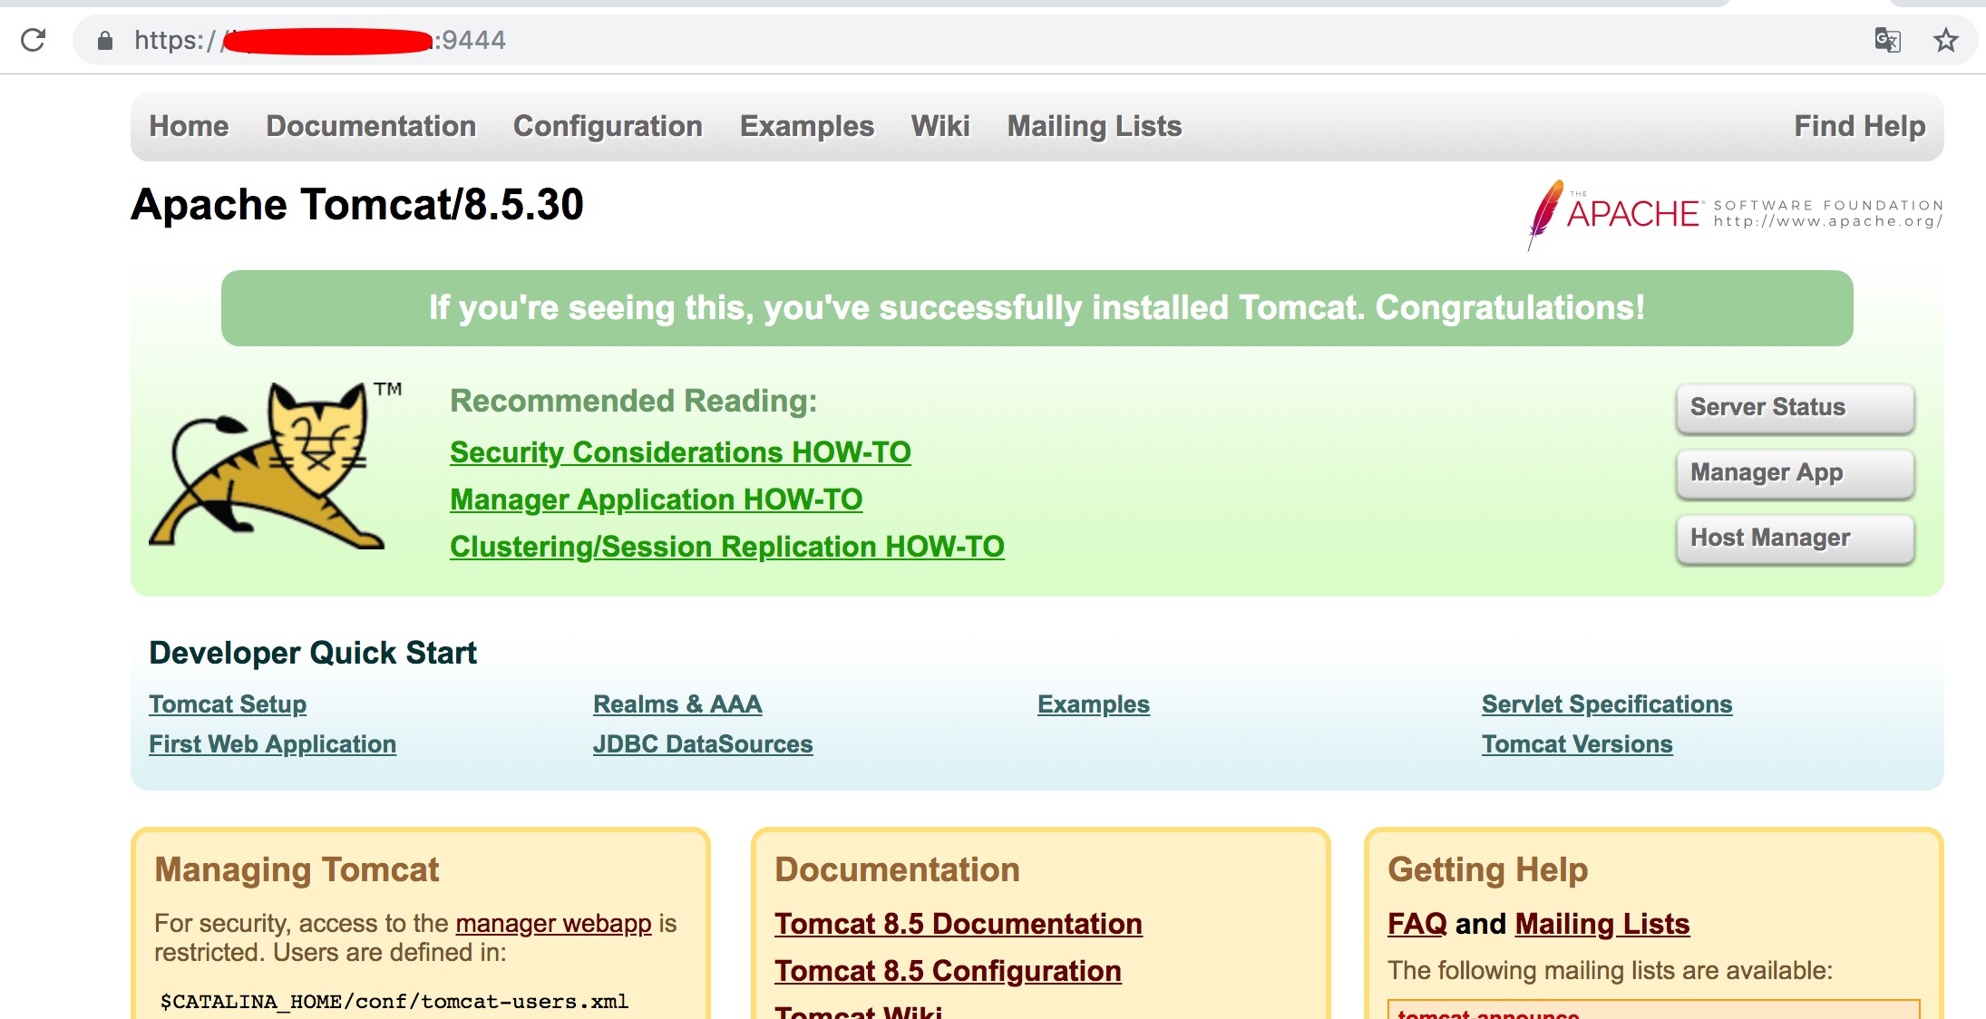Open Manager Application HOW-TO link

click(656, 499)
